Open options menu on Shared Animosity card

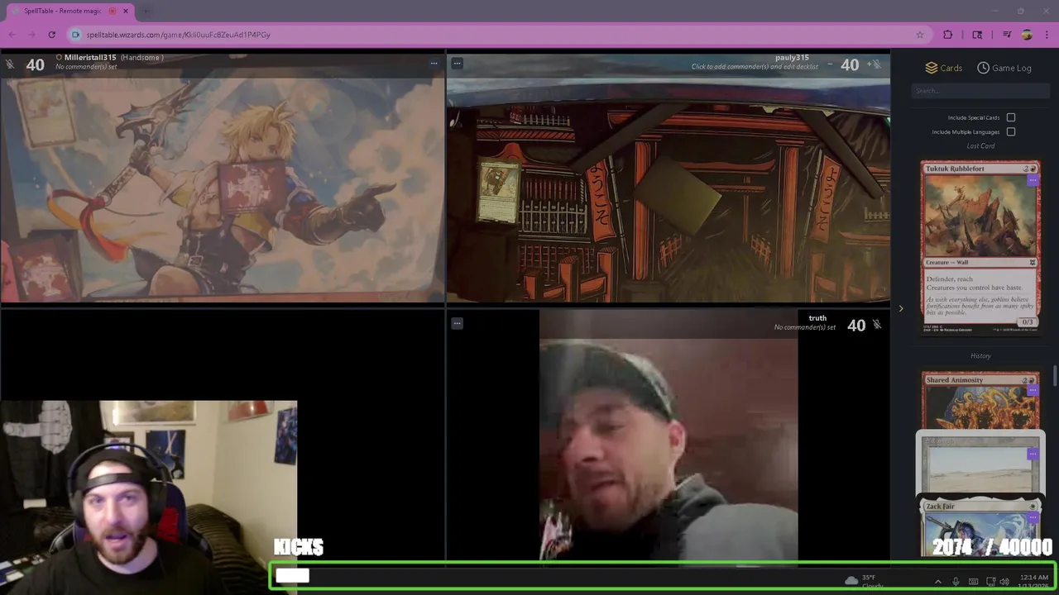(1033, 390)
